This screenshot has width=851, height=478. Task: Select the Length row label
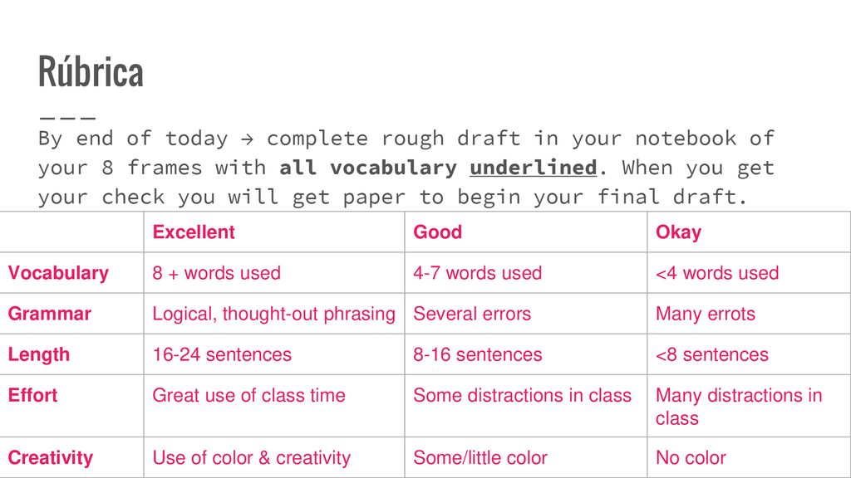click(38, 354)
